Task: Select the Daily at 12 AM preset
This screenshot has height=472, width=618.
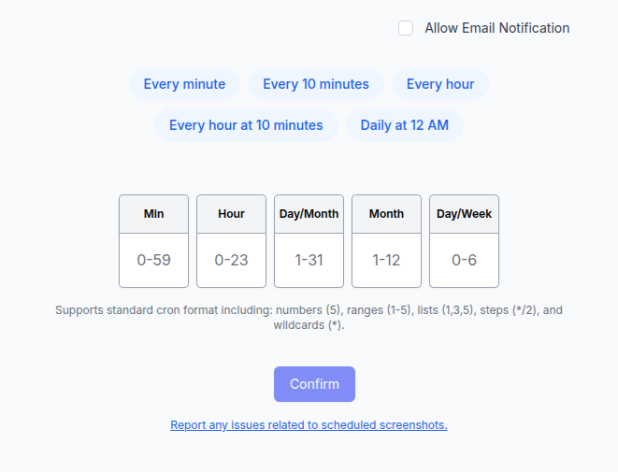Action: pyautogui.click(x=405, y=125)
